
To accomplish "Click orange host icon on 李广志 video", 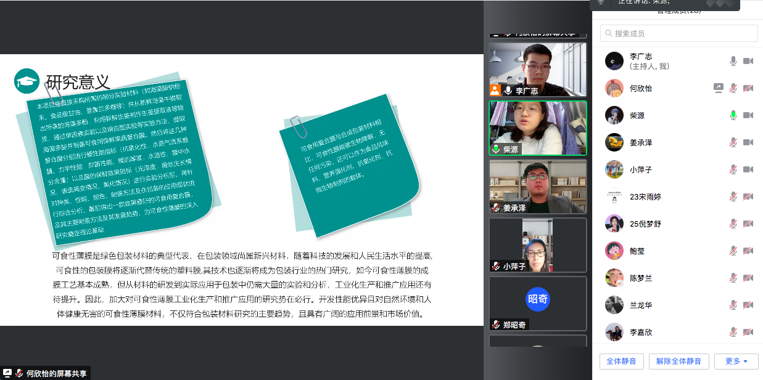I will pyautogui.click(x=495, y=91).
